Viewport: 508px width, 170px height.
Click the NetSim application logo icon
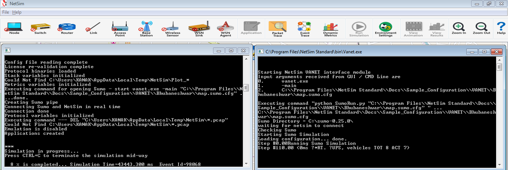[x=4, y=4]
